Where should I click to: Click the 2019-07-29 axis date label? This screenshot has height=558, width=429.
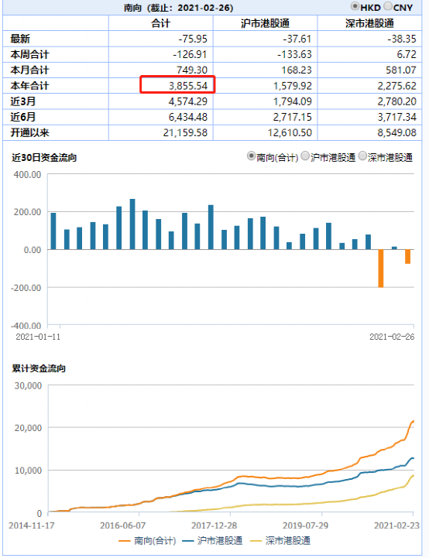click(305, 525)
